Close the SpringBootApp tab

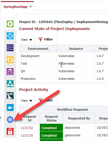click(31, 6)
